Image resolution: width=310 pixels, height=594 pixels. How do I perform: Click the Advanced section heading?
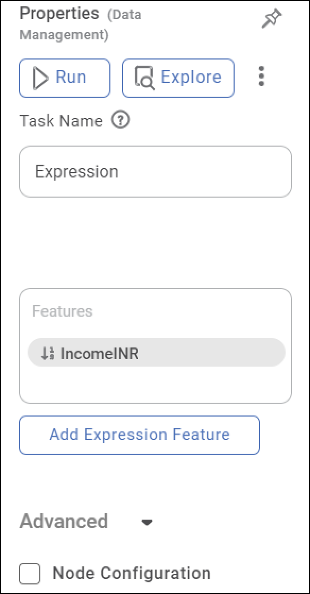(64, 521)
